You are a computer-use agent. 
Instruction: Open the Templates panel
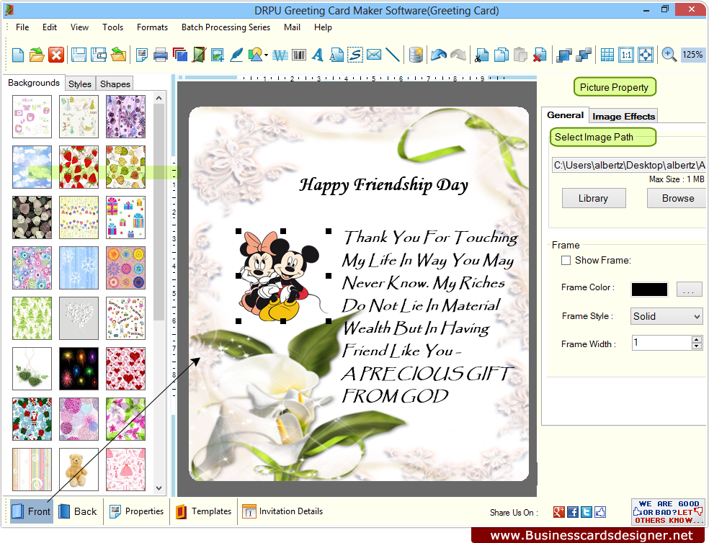click(203, 511)
